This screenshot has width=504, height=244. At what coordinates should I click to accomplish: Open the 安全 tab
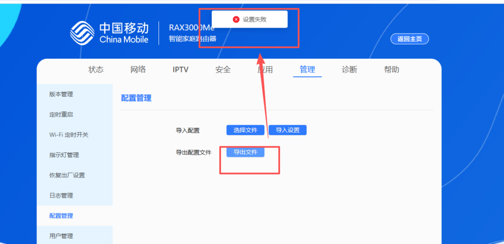click(223, 70)
